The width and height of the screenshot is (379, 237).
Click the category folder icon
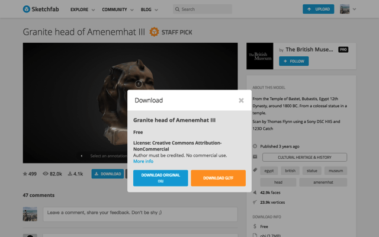coord(255,156)
